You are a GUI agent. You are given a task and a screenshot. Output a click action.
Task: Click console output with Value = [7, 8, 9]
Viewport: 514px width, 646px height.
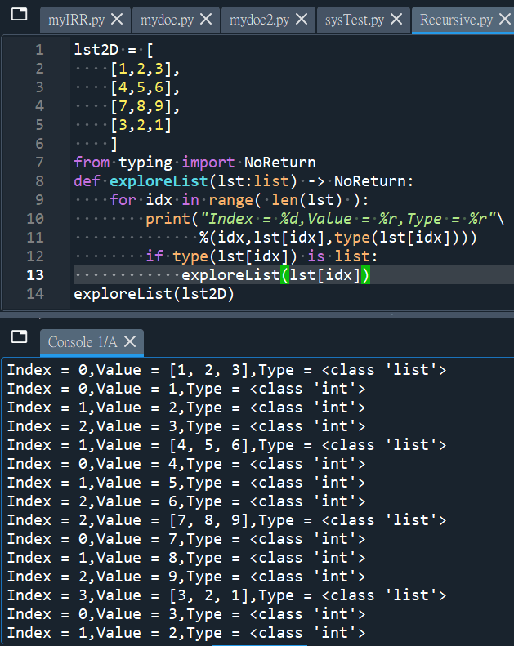click(x=226, y=520)
